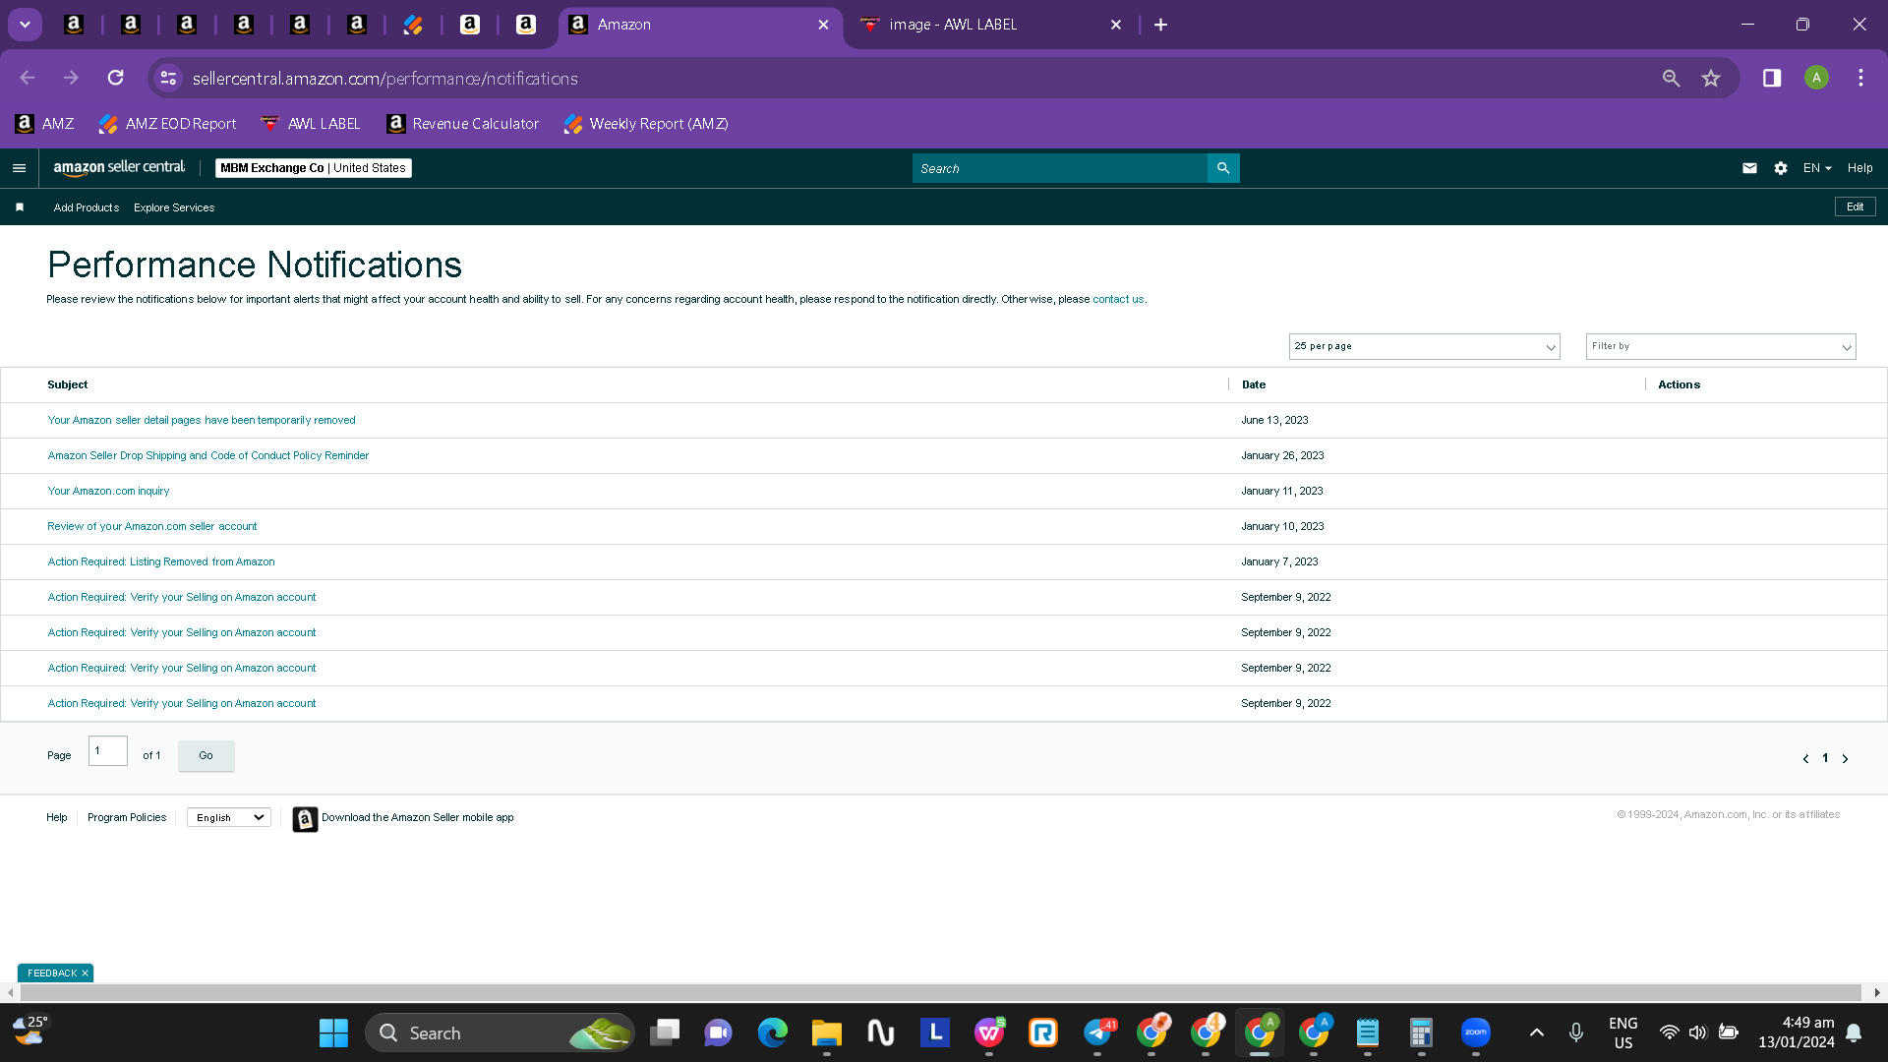
Task: Click Explore Services in the navigation bar
Action: tap(174, 207)
